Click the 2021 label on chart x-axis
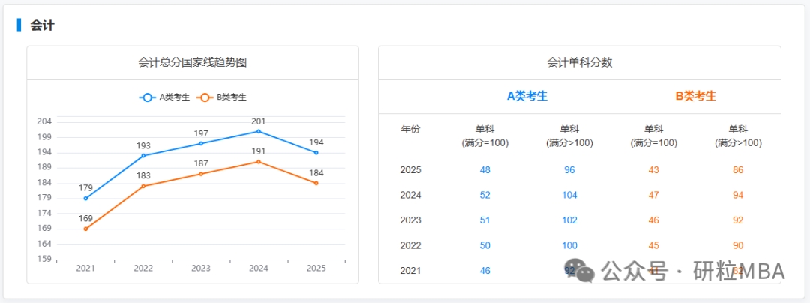This screenshot has height=303, width=810. point(85,268)
